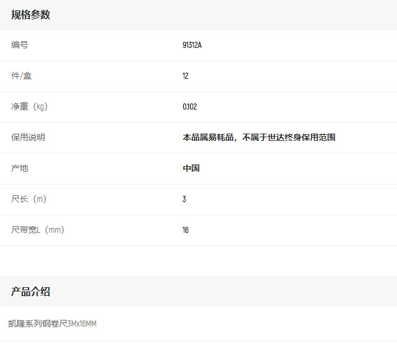Click the 产地 row label
The width and height of the screenshot is (397, 364).
click(19, 169)
